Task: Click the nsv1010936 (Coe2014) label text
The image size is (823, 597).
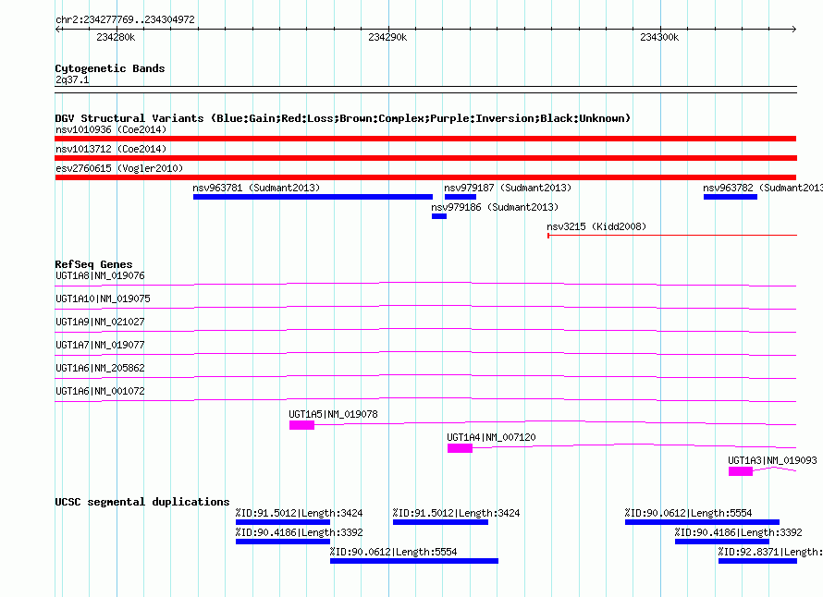Action: click(x=111, y=129)
